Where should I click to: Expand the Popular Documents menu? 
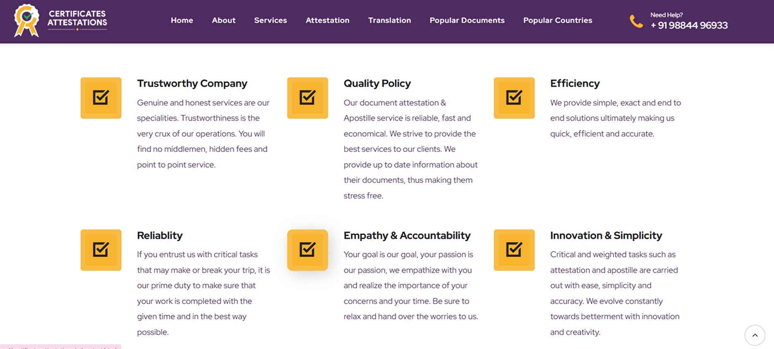(467, 20)
